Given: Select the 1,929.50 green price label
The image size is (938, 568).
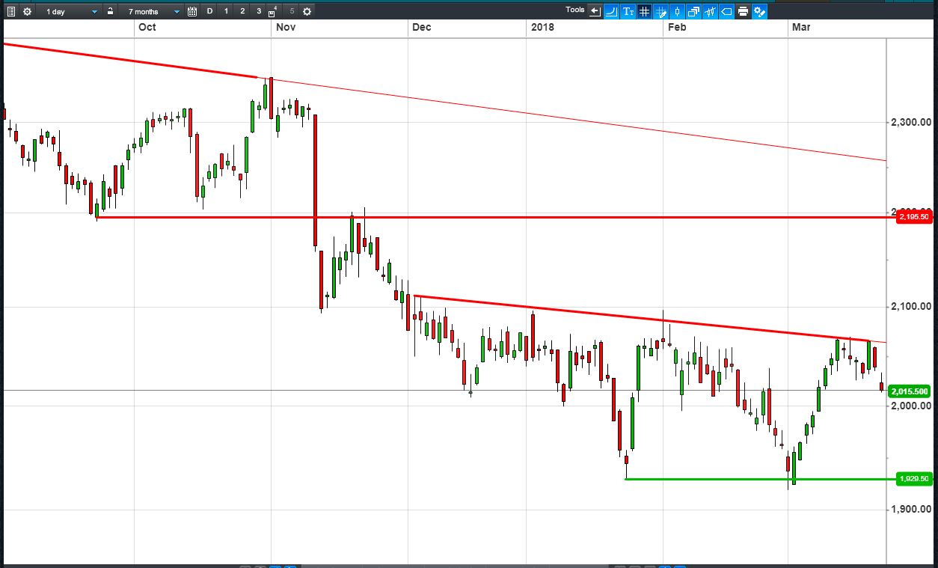Looking at the screenshot, I should 914,479.
